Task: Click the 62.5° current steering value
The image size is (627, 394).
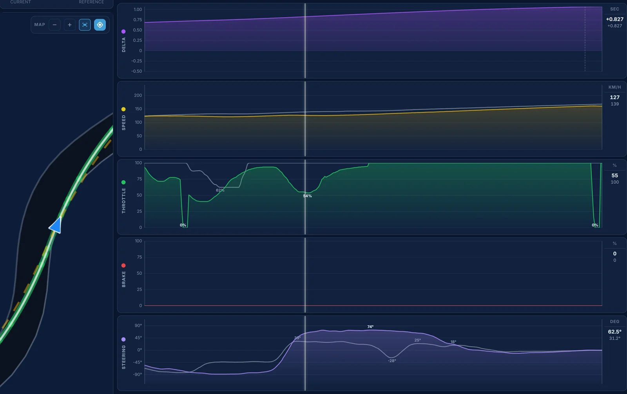Action: 614,332
